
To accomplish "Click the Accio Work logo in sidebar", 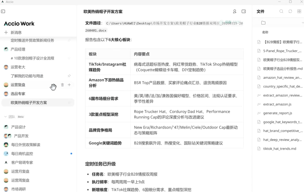I will click(x=19, y=24).
